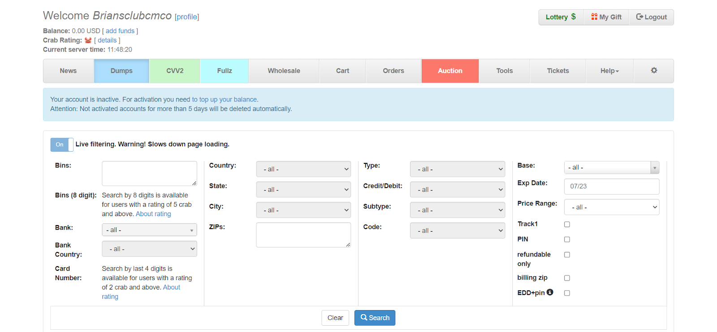Open the Orders tab
Image resolution: width=717 pixels, height=332 pixels.
pyautogui.click(x=393, y=71)
